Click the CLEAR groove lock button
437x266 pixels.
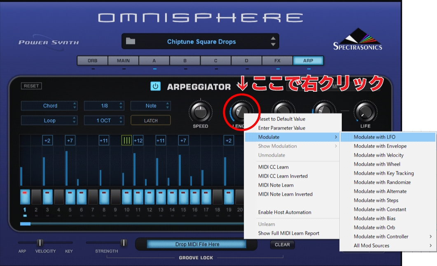coord(282,245)
